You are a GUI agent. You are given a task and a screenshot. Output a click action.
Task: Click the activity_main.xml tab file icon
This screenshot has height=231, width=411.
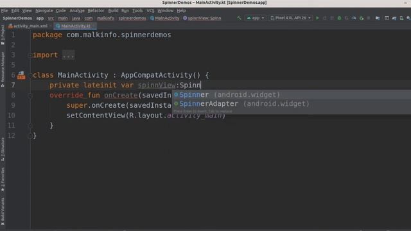click(10, 26)
